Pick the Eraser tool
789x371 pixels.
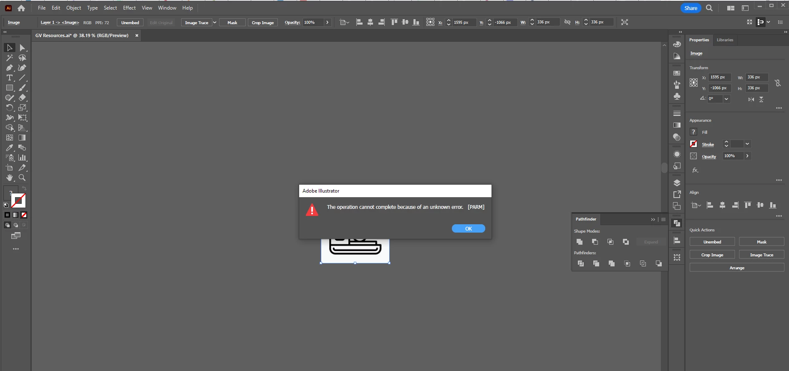(23, 98)
